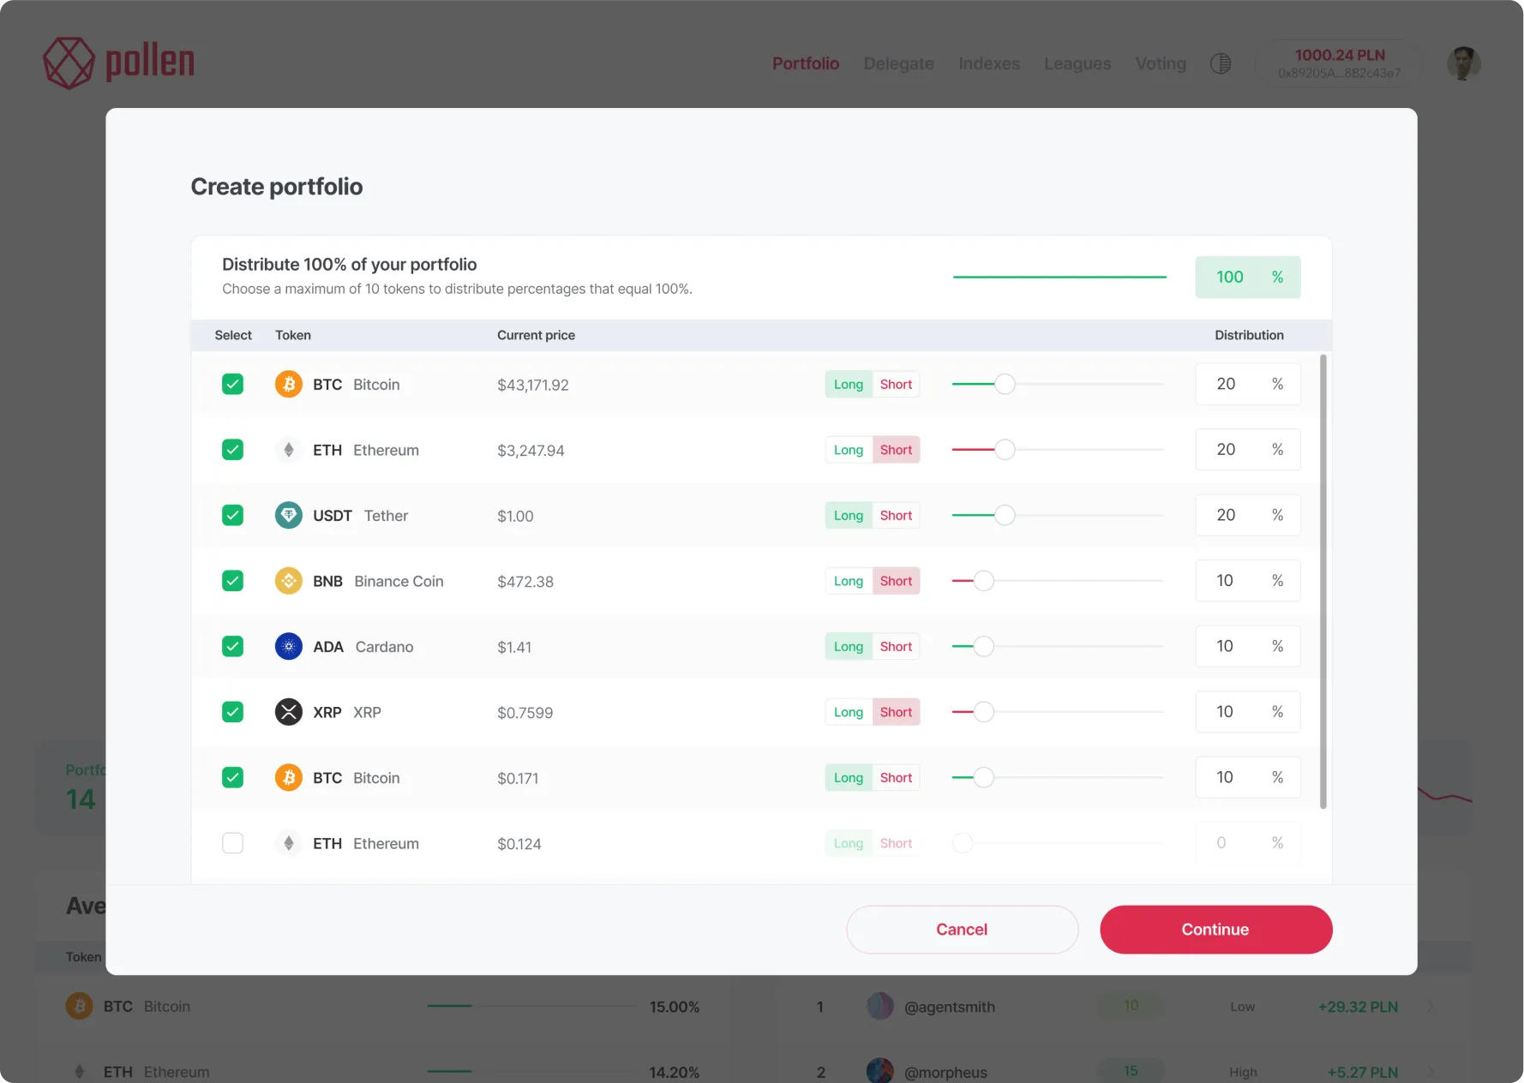The height and width of the screenshot is (1083, 1524).
Task: Uncheck the ADA Cardano checkbox
Action: click(232, 646)
